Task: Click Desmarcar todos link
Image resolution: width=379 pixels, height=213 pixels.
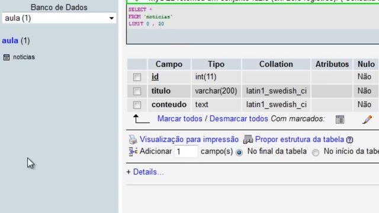Action: pyautogui.click(x=239, y=119)
